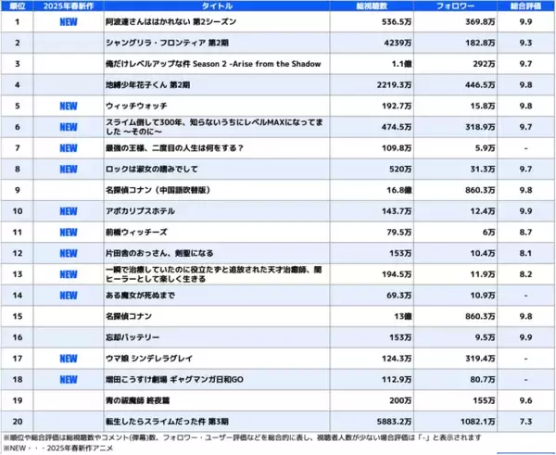Screen dimensions: 556x455
Task: Click follower count 1082.1万
Action: coord(477,422)
